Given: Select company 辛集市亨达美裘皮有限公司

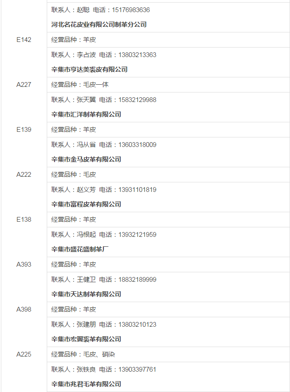Looking at the screenshot, I should (x=90, y=70).
